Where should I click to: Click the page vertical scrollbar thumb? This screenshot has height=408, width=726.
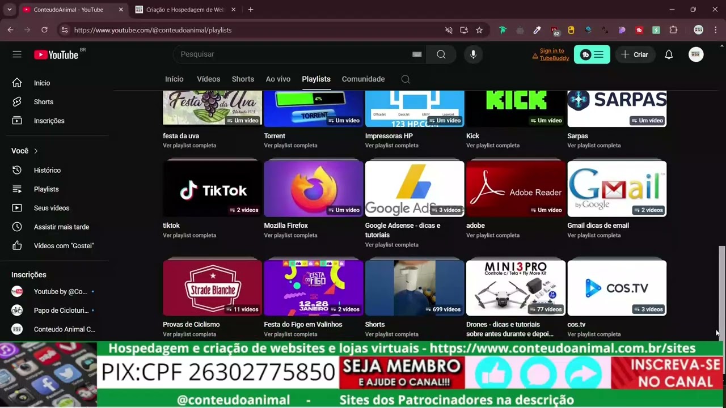(x=721, y=310)
